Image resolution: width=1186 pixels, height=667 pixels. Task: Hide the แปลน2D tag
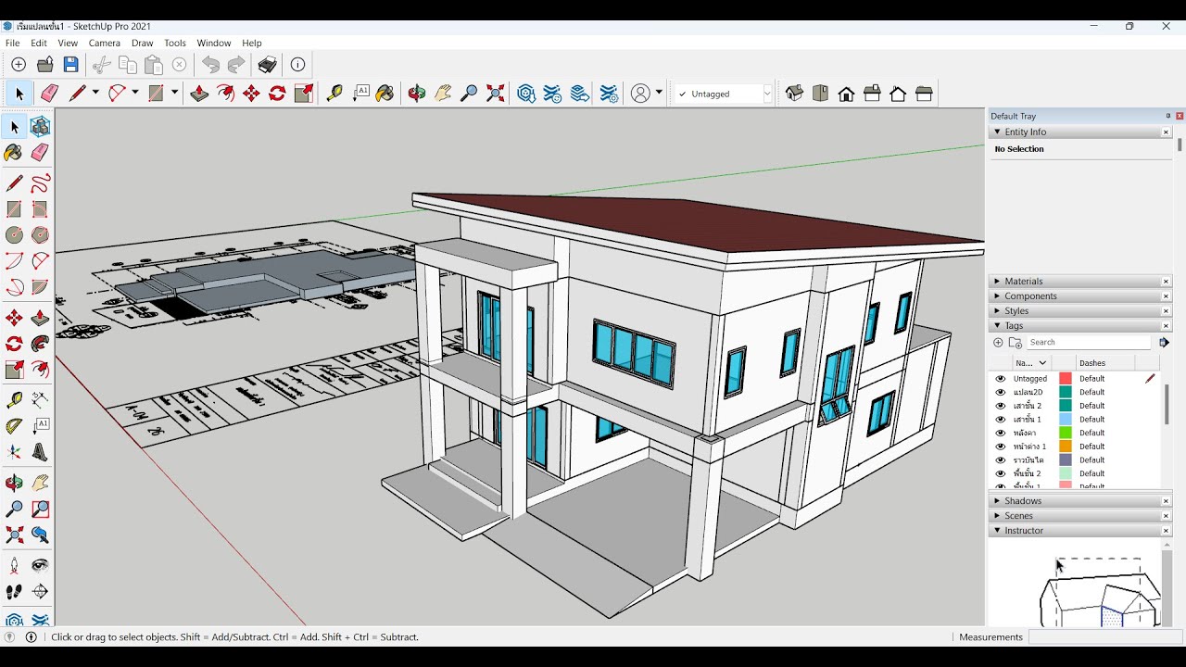[x=1000, y=392]
